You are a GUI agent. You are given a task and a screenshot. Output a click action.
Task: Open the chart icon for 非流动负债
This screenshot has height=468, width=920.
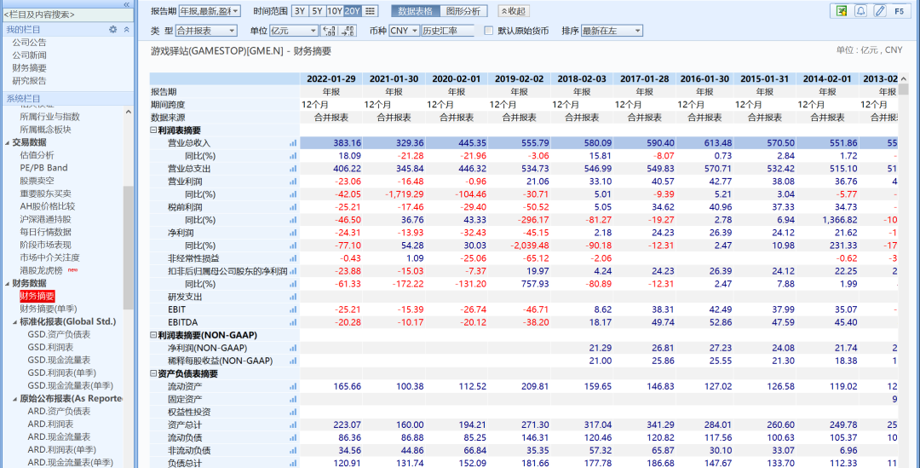point(293,451)
